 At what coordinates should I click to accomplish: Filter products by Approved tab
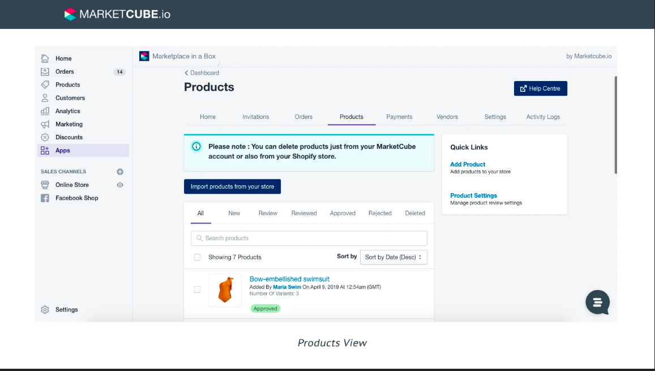click(x=343, y=213)
